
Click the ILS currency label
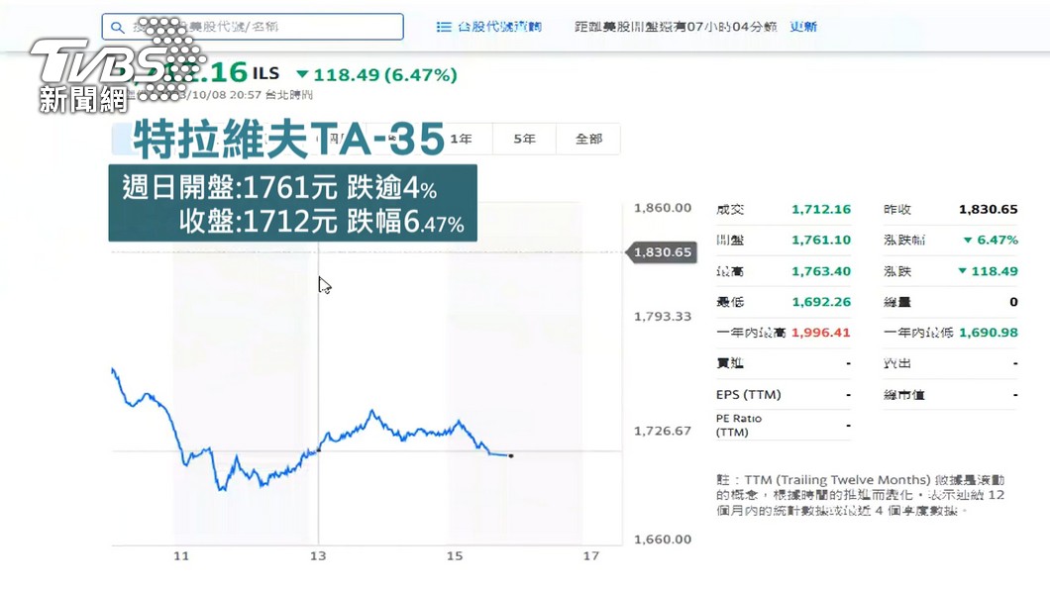pos(265,73)
